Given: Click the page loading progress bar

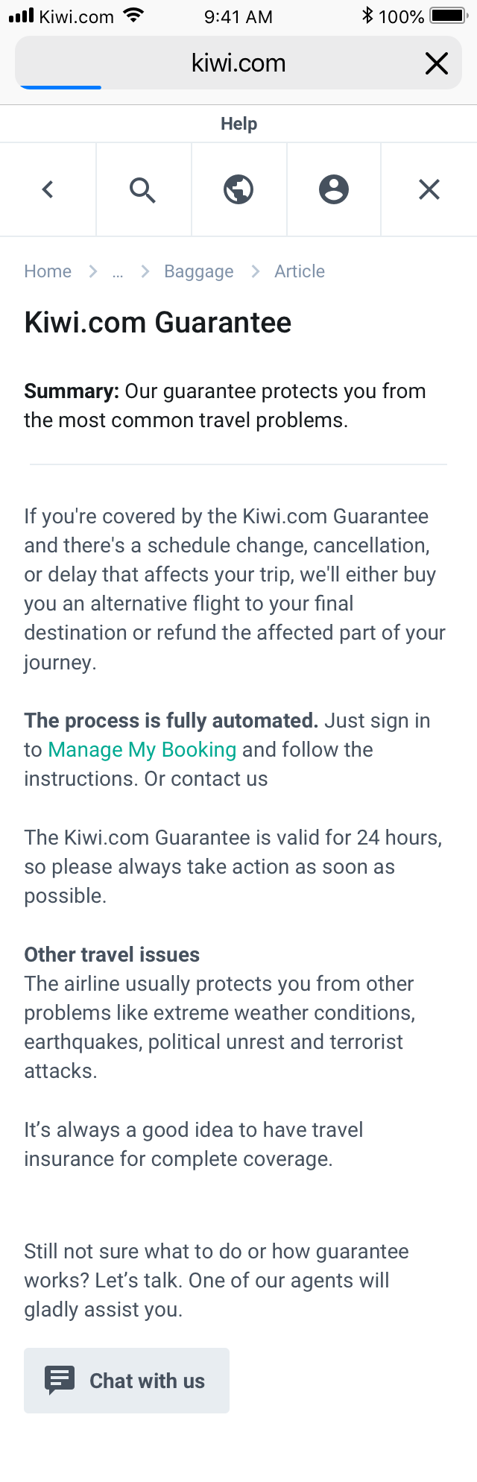Looking at the screenshot, I should 60,88.
